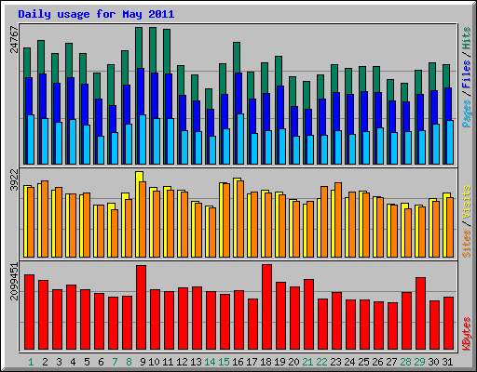Click the cyan pages bar for day 16
477x372 pixels.
point(240,139)
